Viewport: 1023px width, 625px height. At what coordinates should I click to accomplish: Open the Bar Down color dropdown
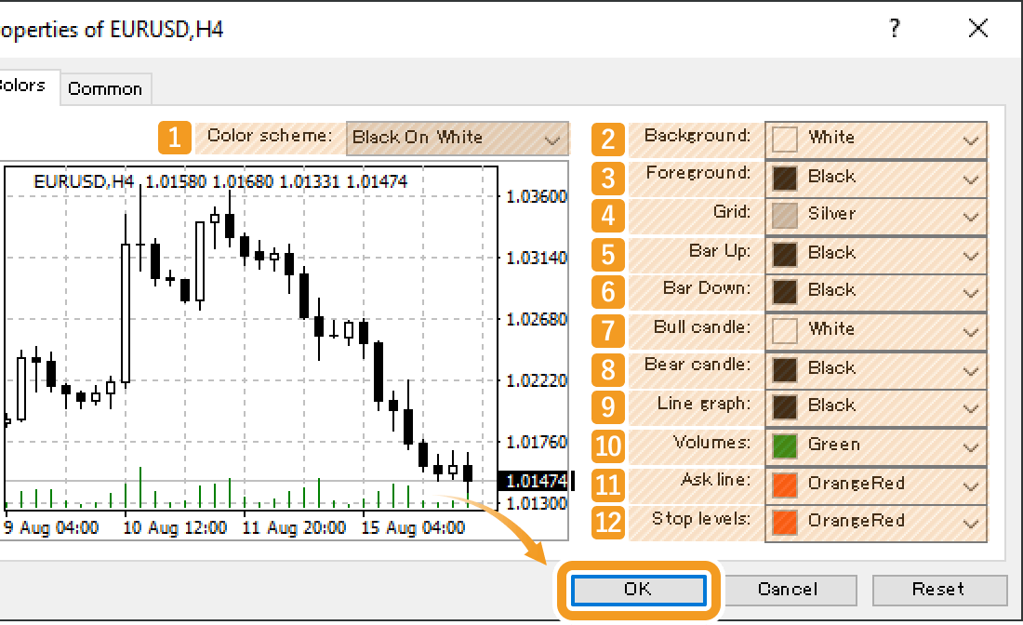tap(874, 291)
